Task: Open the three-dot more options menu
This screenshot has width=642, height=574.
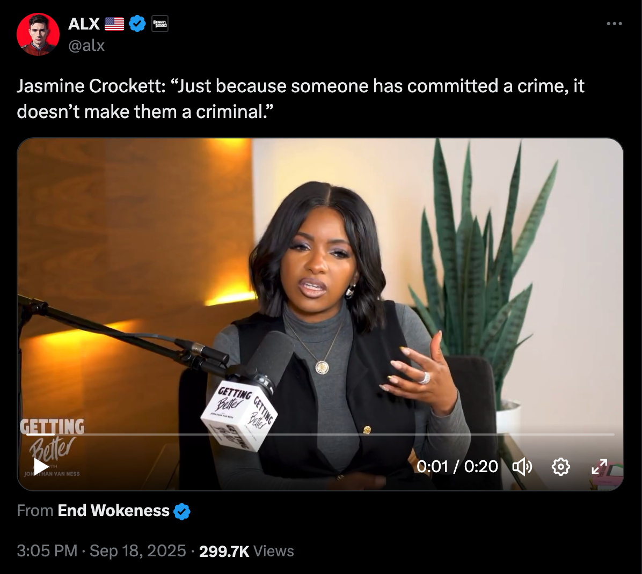Action: (x=614, y=24)
